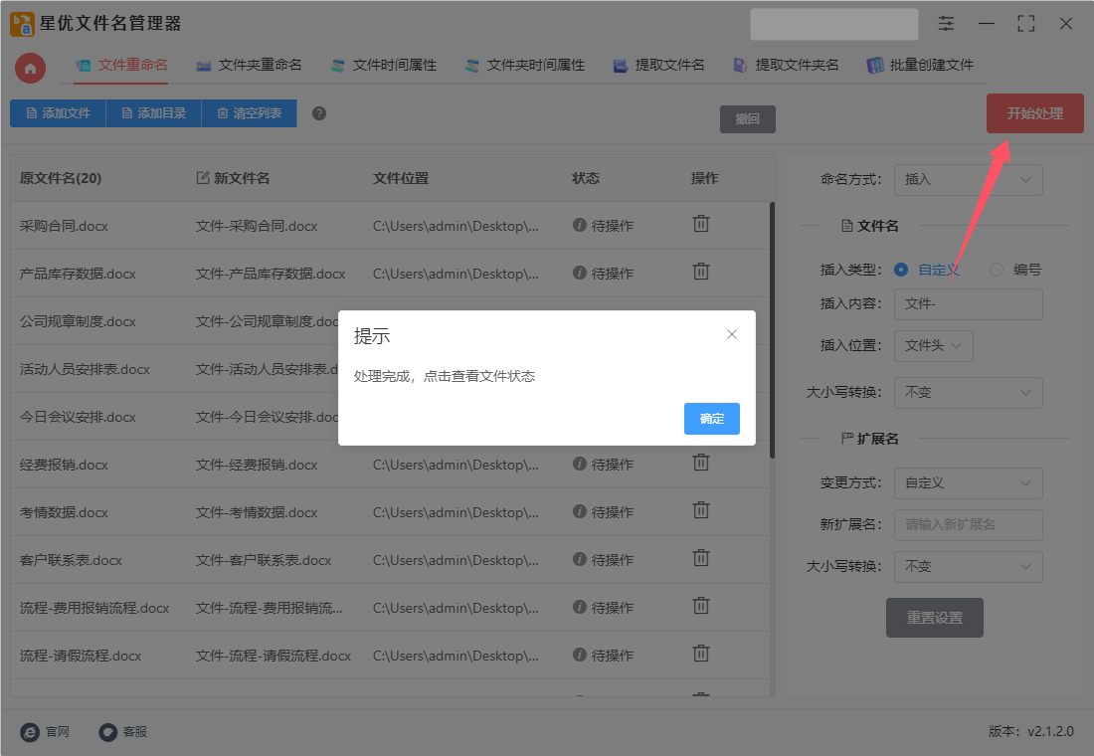
Task: Click the app logo in title bar
Action: coord(22,24)
